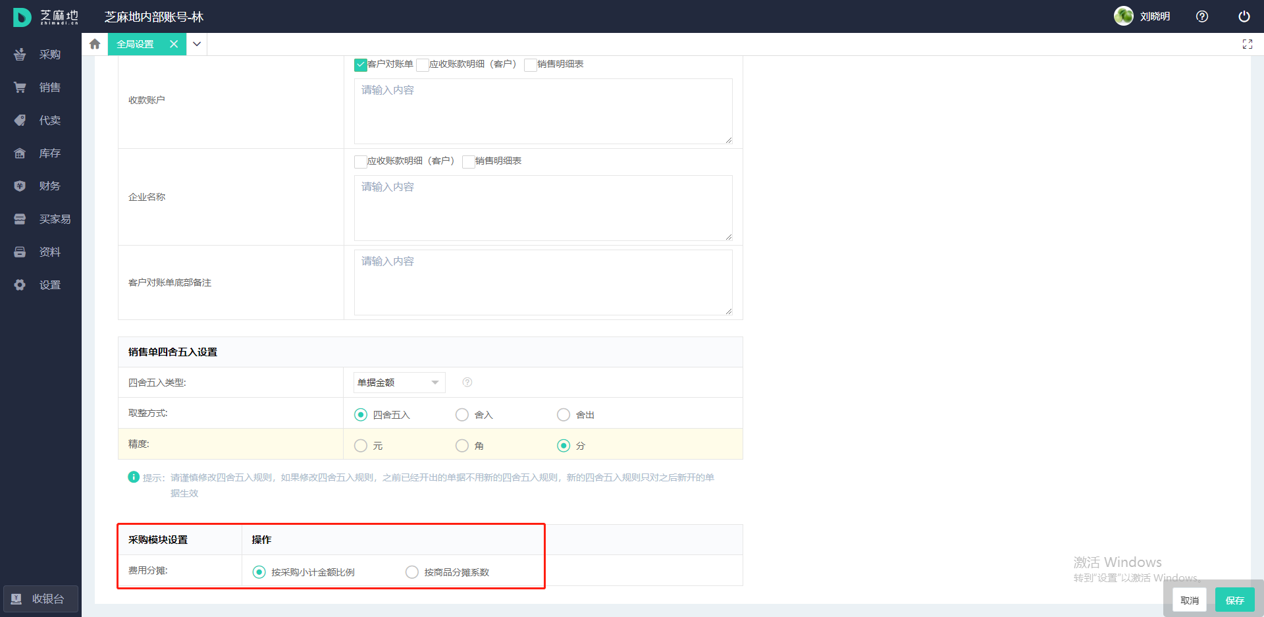Click the info icon before 提示
Screen dimensions: 1264x617
(x=134, y=477)
